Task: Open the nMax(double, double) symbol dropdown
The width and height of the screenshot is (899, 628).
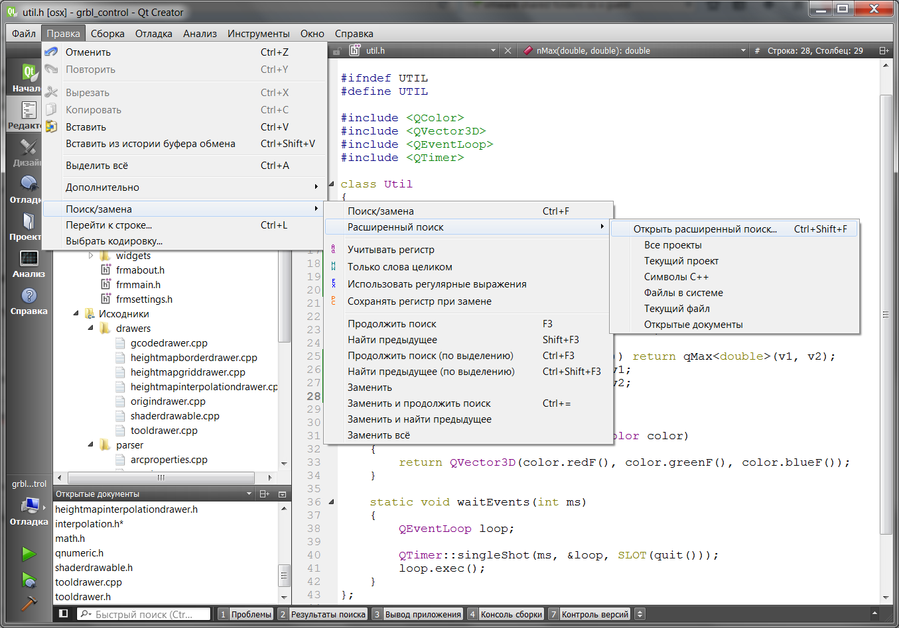Action: pyautogui.click(x=743, y=51)
